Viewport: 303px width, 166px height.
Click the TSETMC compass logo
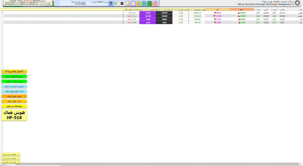[298, 3]
